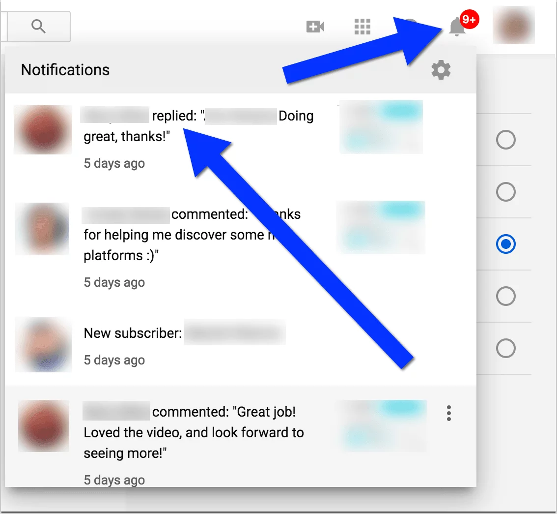
Task: Click avatar of the user who replied
Action: tap(43, 129)
